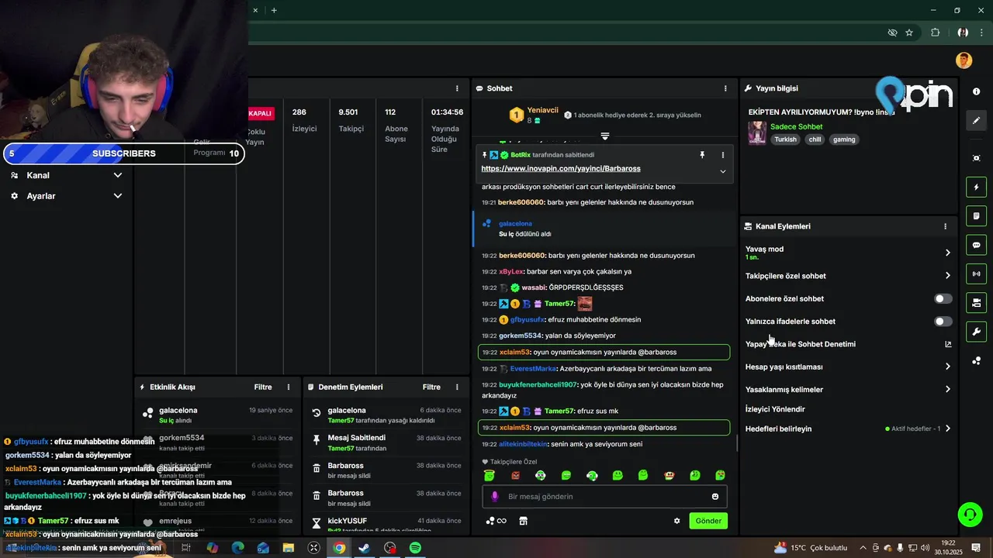Open the info icon in right sidebar
Image resolution: width=993 pixels, height=558 pixels.
point(976,91)
